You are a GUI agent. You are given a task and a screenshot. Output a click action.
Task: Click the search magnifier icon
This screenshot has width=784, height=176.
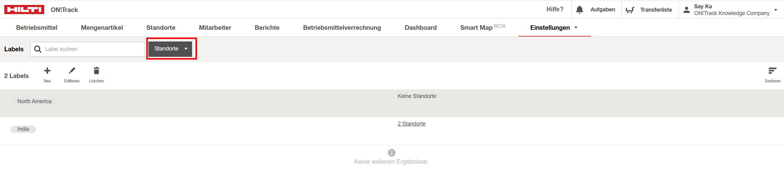[x=38, y=49]
